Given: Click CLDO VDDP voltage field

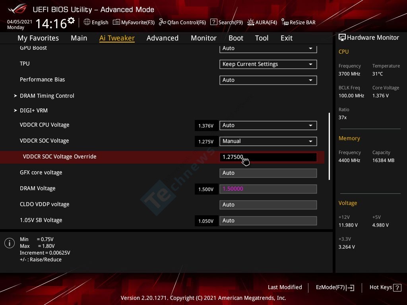Looking at the screenshot, I should point(268,205).
